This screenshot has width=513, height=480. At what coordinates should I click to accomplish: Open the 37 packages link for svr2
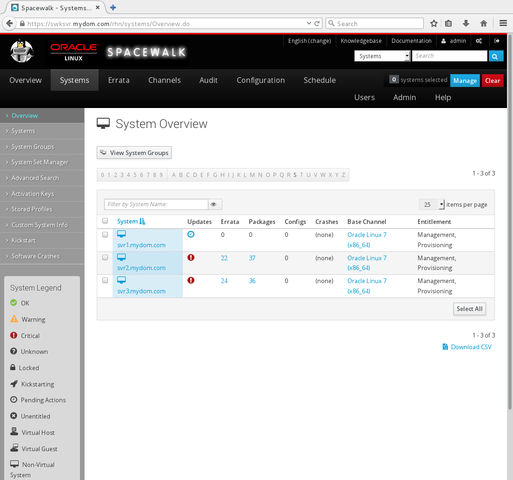coord(252,258)
